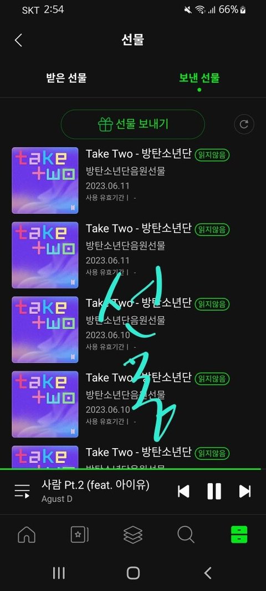This screenshot has width=266, height=591.
Task: Open the stacked layers icon
Action: coord(133,535)
